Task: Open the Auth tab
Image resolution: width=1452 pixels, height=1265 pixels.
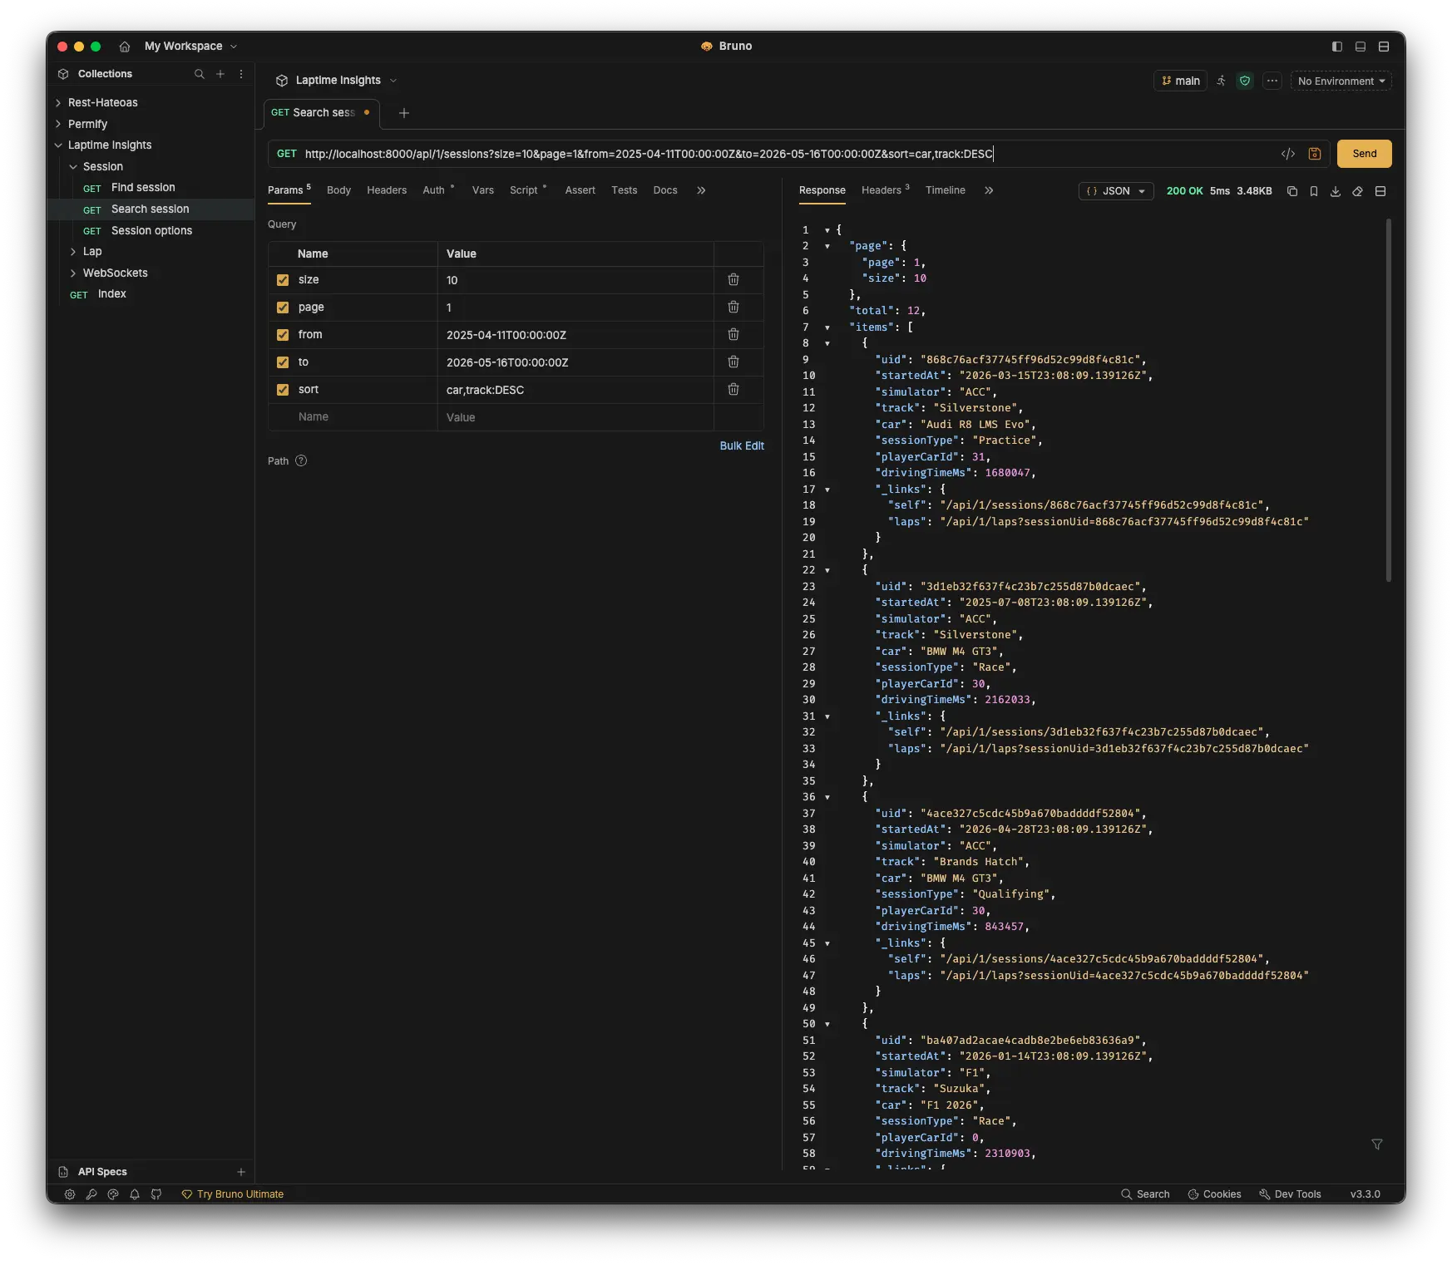Action: [x=434, y=190]
